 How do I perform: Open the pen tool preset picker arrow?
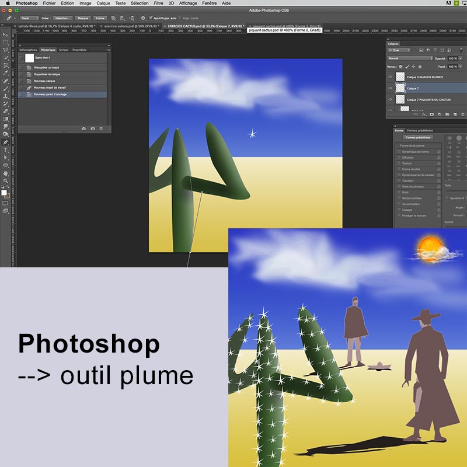click(15, 18)
